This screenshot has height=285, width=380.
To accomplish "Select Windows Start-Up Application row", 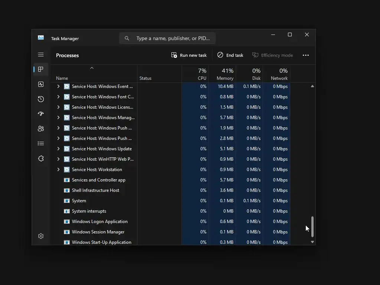I will point(170,242).
